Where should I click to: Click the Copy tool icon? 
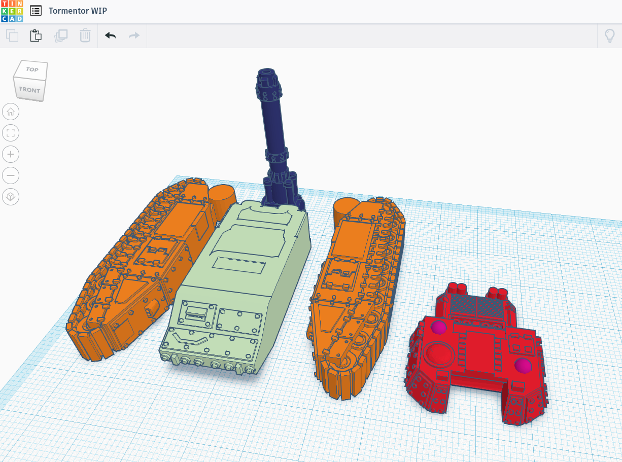point(12,35)
